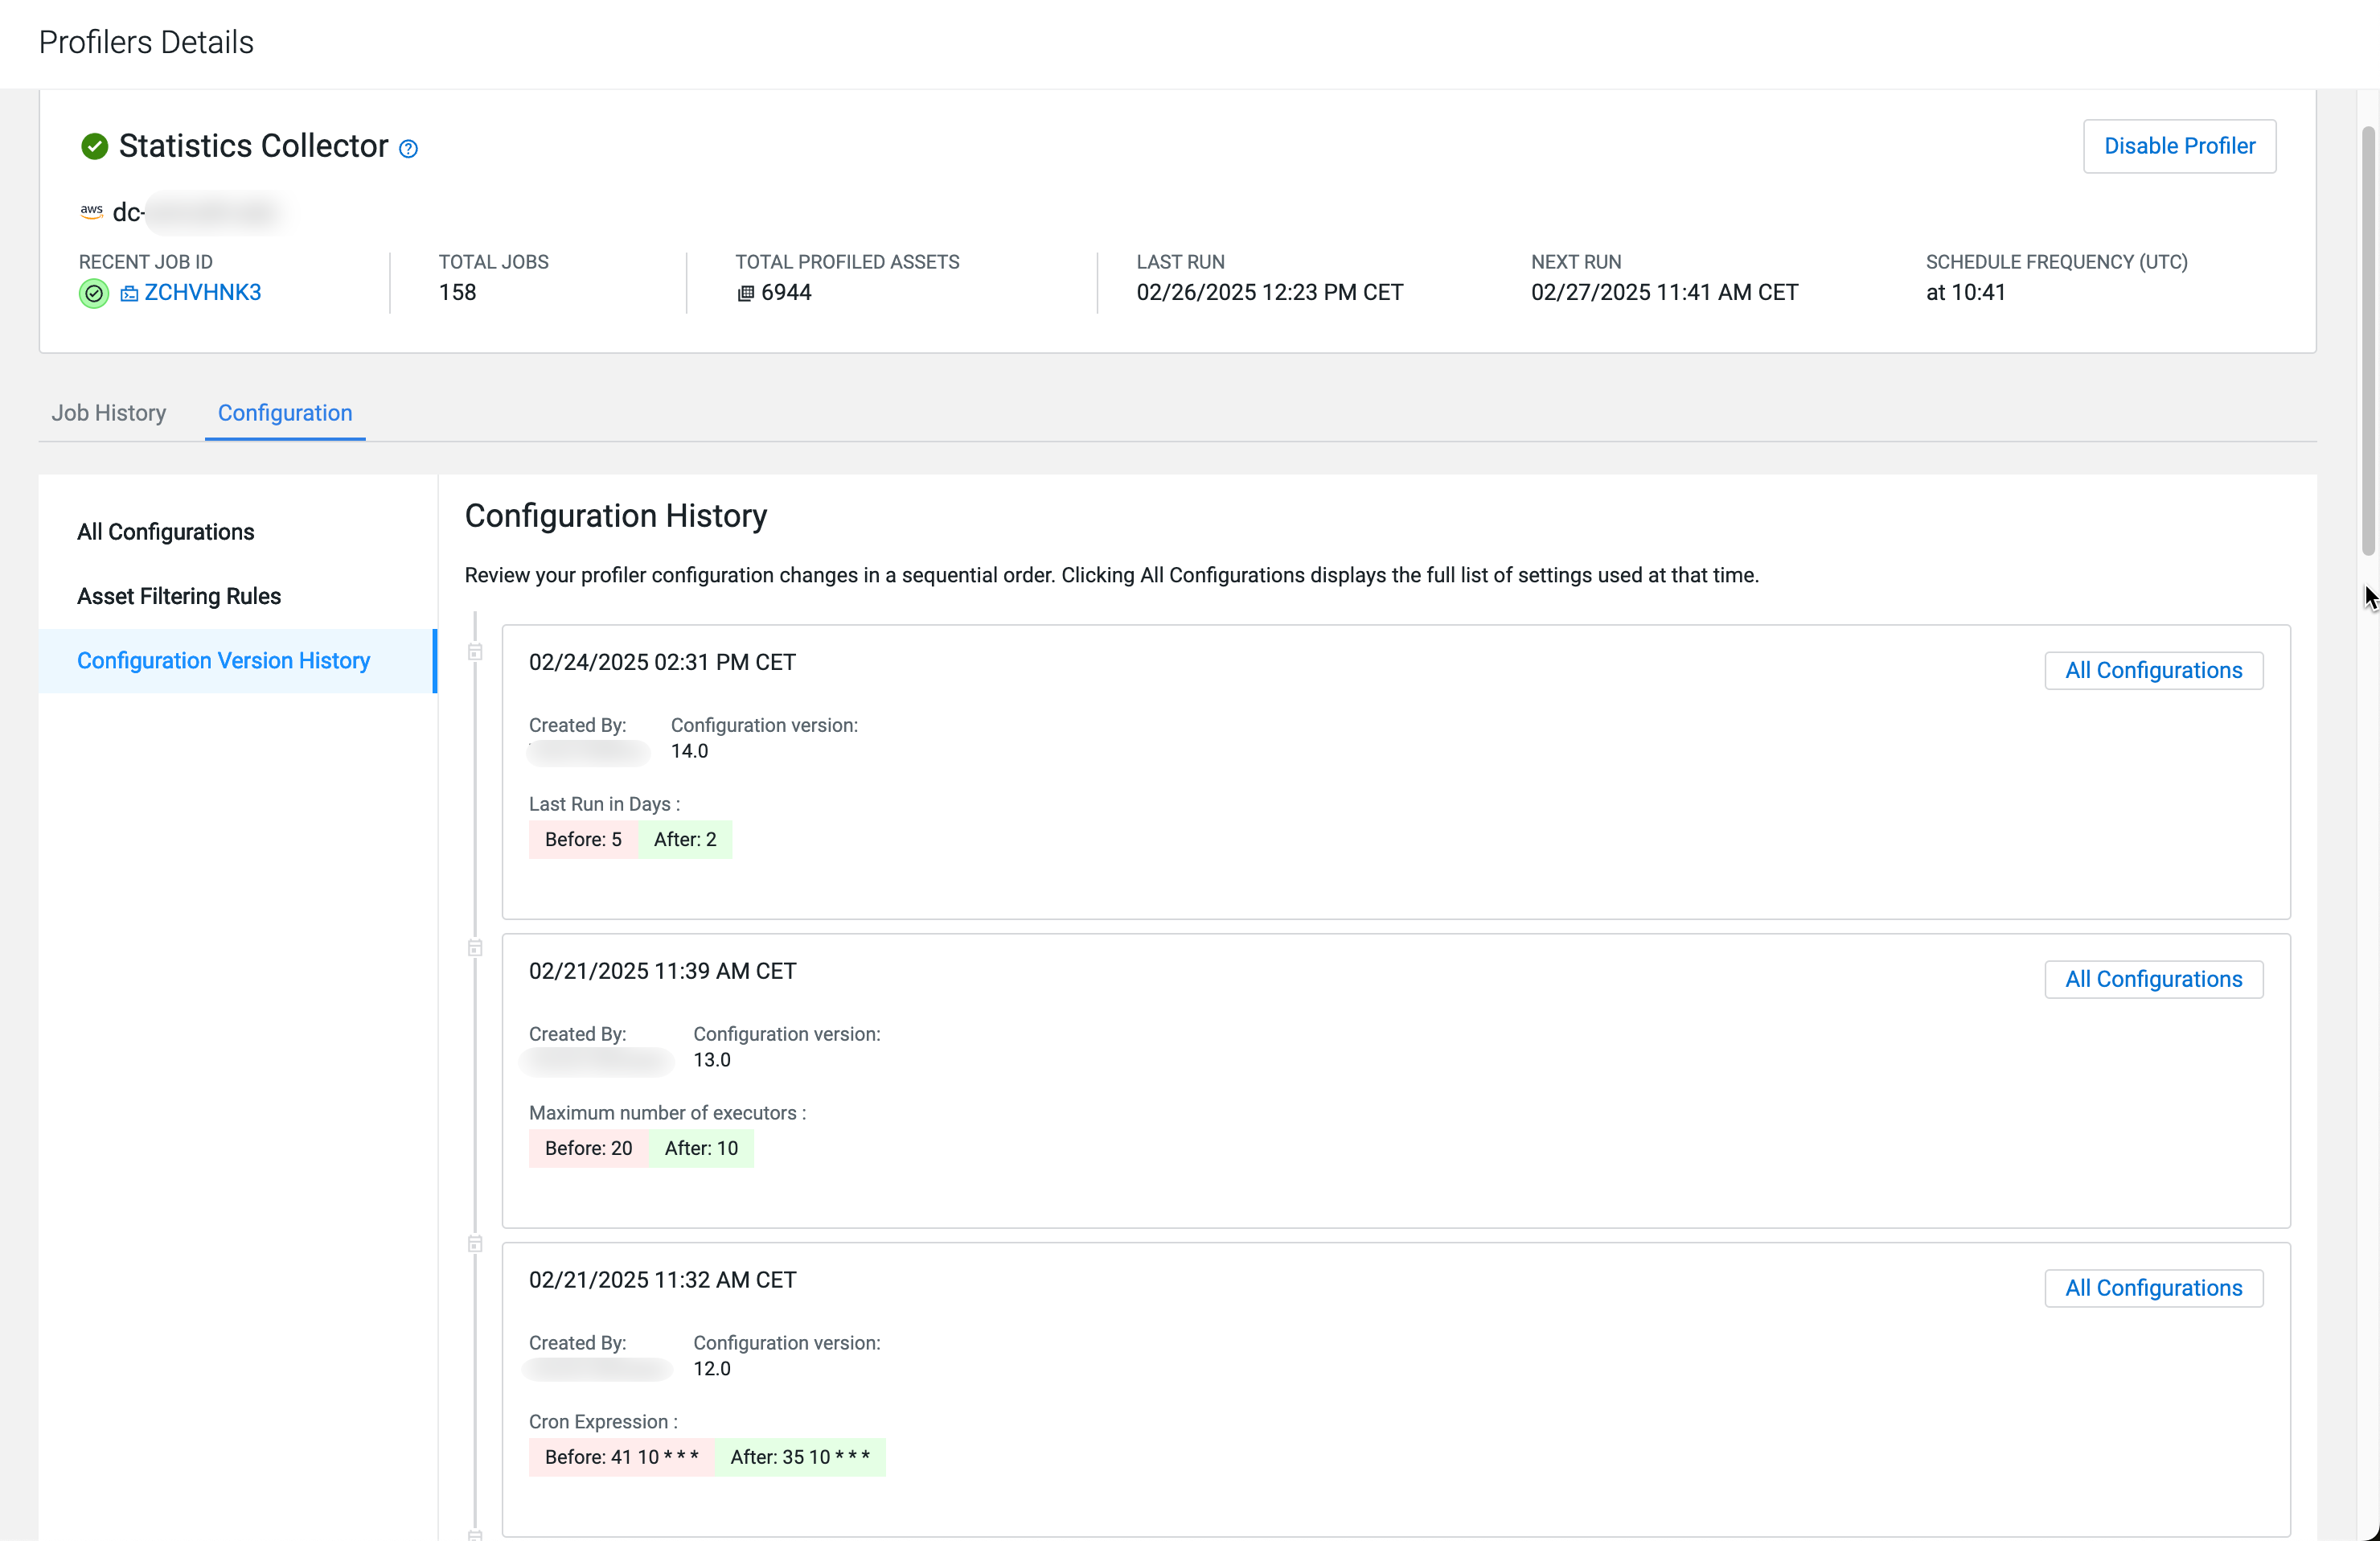Click All Configurations for version 13.0
The width and height of the screenshot is (2380, 1541).
pyautogui.click(x=2153, y=979)
